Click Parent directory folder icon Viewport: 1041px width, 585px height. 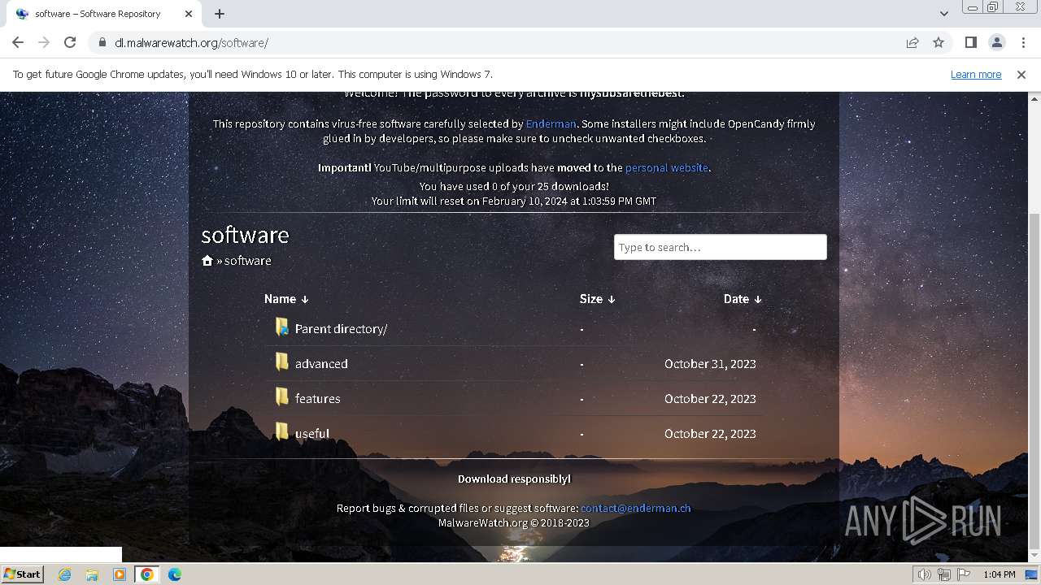tap(281, 327)
